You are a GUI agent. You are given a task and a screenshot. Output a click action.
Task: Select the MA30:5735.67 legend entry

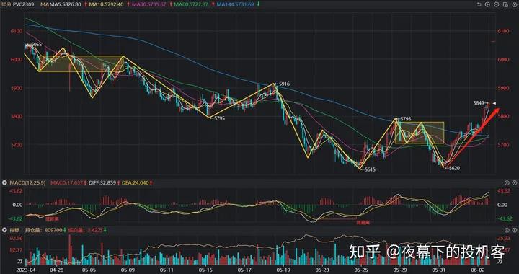149,4
